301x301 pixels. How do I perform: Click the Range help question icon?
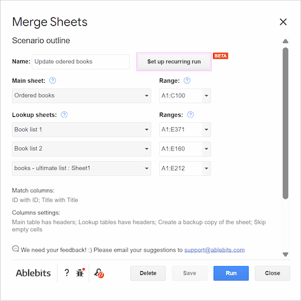tap(187, 80)
